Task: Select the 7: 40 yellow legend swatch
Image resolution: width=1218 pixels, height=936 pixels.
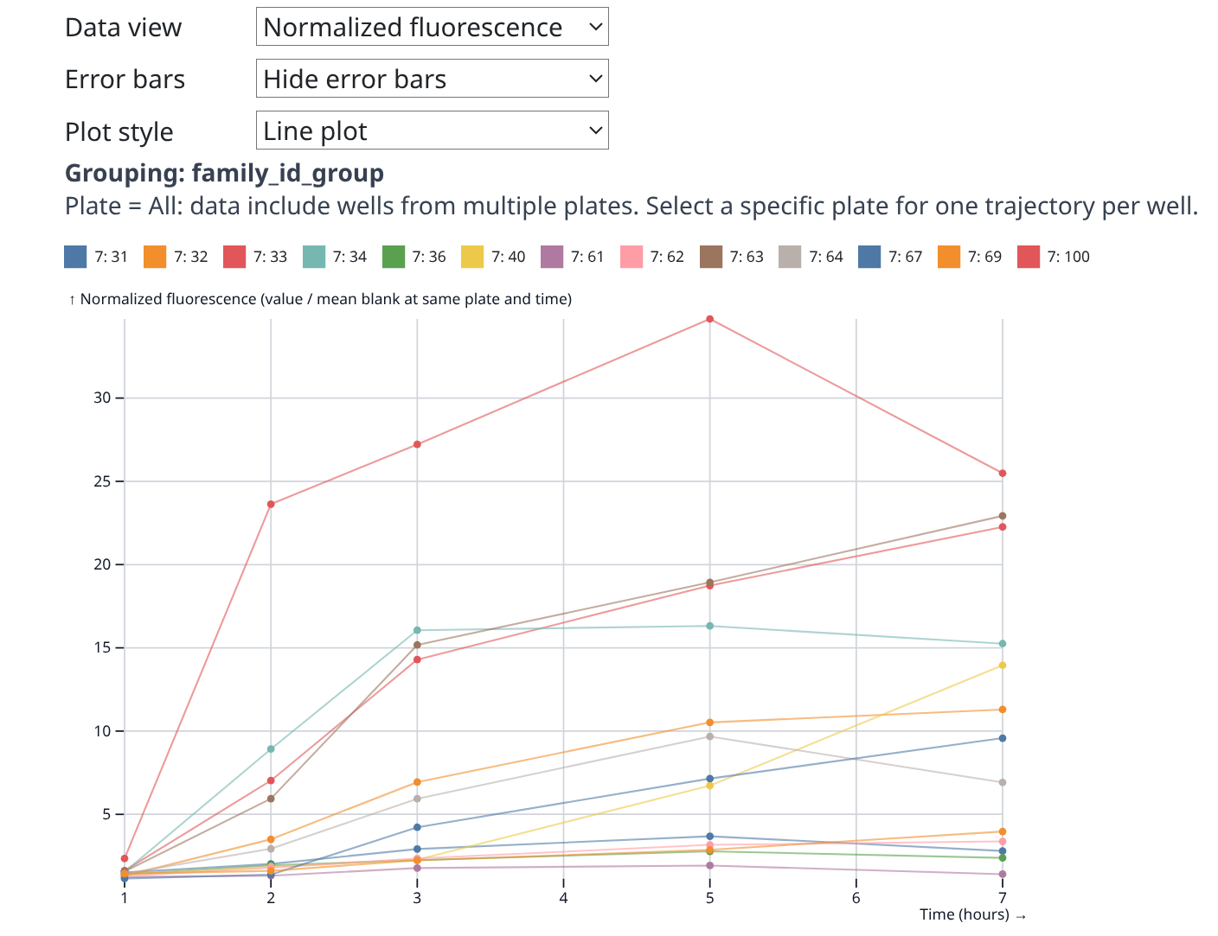Action: pyautogui.click(x=472, y=257)
